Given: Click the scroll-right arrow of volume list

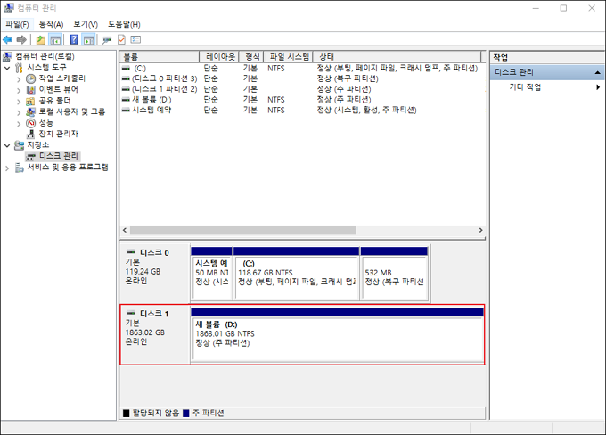Looking at the screenshot, I should pos(480,230).
